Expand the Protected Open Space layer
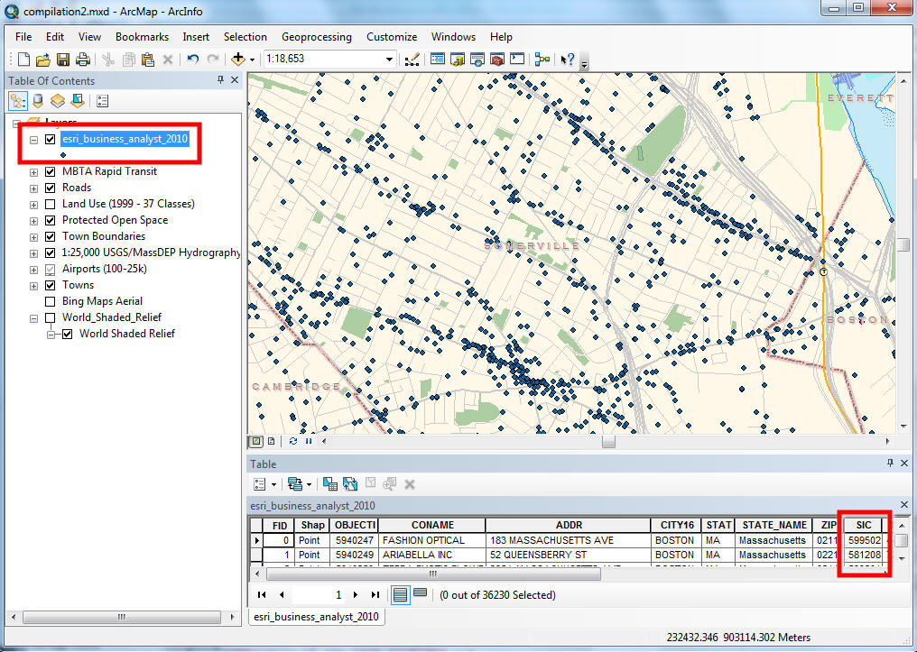 click(34, 221)
